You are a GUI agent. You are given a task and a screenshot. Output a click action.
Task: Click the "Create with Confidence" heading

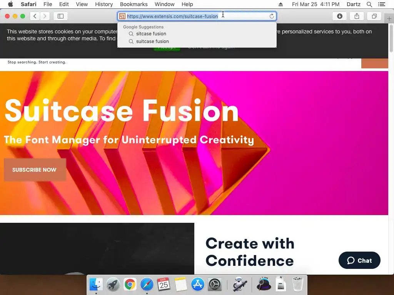click(x=250, y=252)
